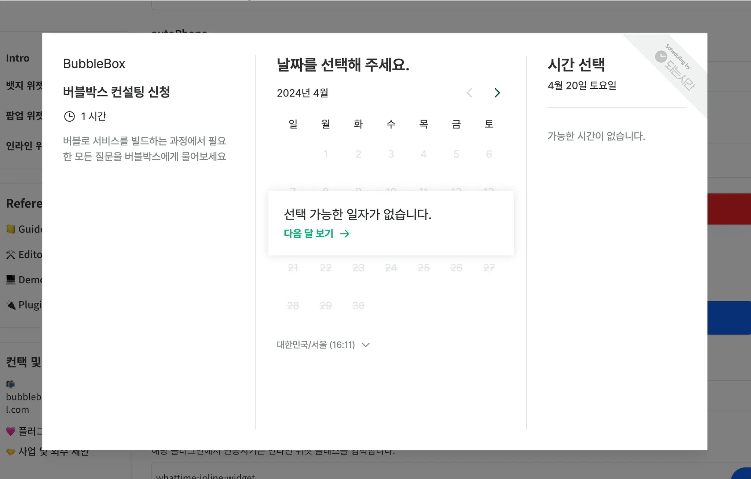Viewport: 751px width, 479px height.
Task: Click the clock icon beside 1 시간
Action: [69, 117]
